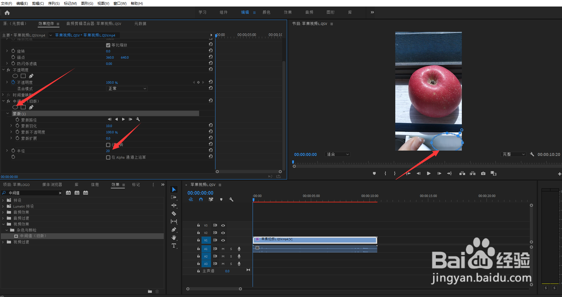This screenshot has height=297, width=562.
Task: Solo audio track A2
Action: [231, 256]
